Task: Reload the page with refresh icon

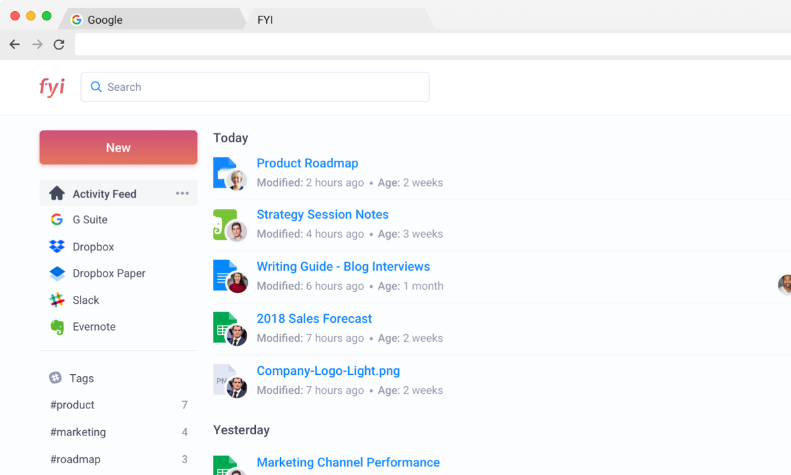Action: pyautogui.click(x=59, y=44)
